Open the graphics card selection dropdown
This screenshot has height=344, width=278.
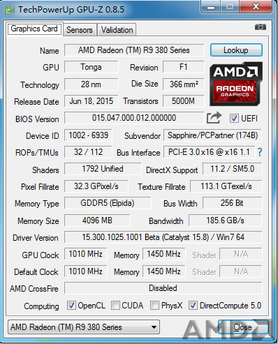pos(84,327)
